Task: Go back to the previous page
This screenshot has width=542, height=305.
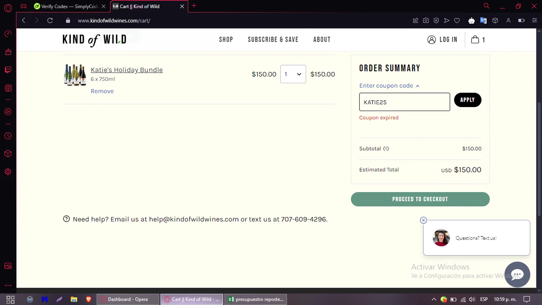Action: click(x=23, y=21)
